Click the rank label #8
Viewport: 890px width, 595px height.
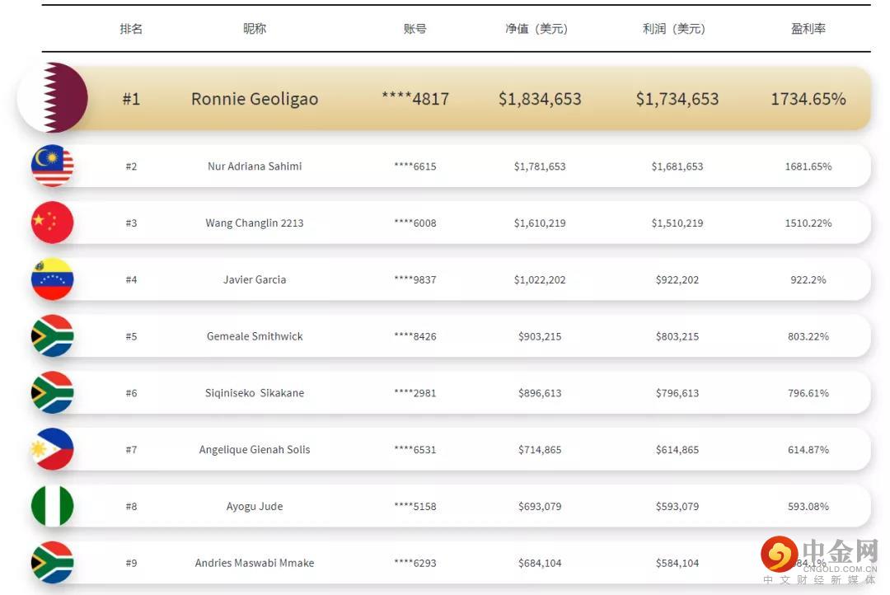pyautogui.click(x=131, y=507)
